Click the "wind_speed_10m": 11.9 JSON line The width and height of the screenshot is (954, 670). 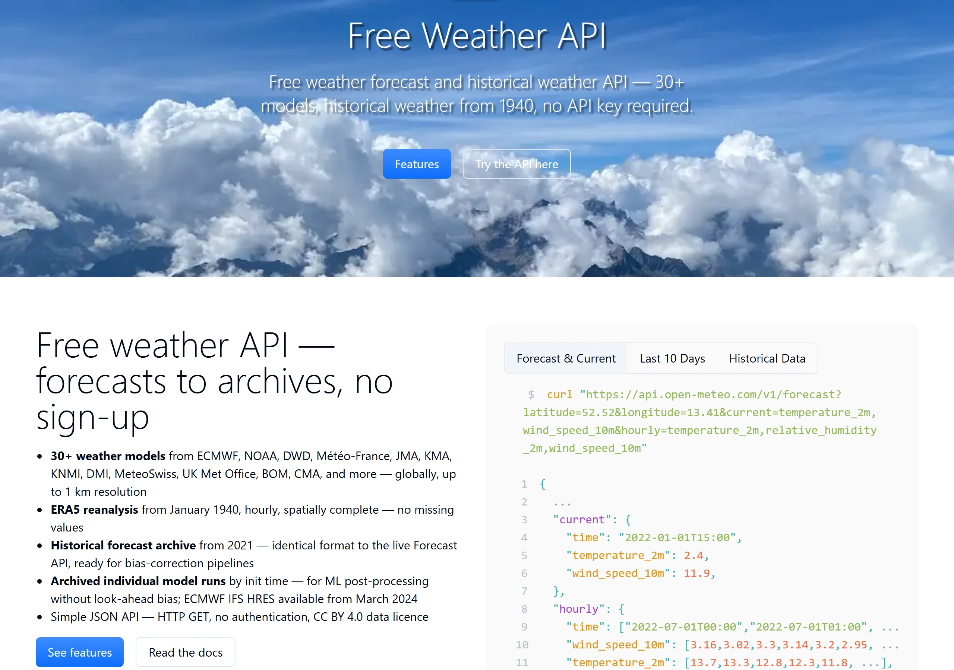641,573
